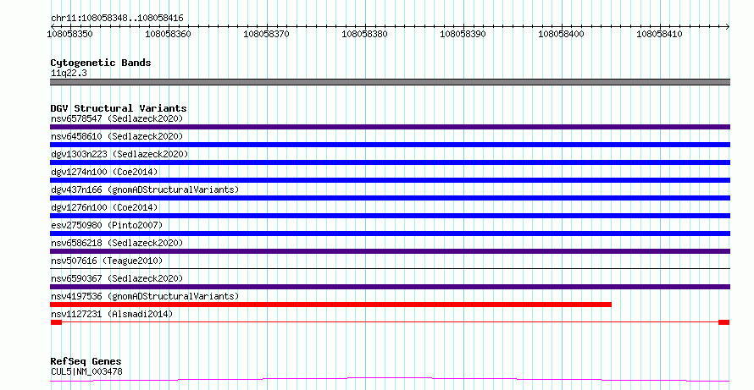Click the blue bar for dgv437n166

pos(390,198)
